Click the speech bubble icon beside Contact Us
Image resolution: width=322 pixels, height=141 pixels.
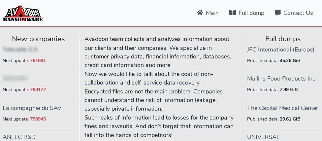(x=278, y=13)
